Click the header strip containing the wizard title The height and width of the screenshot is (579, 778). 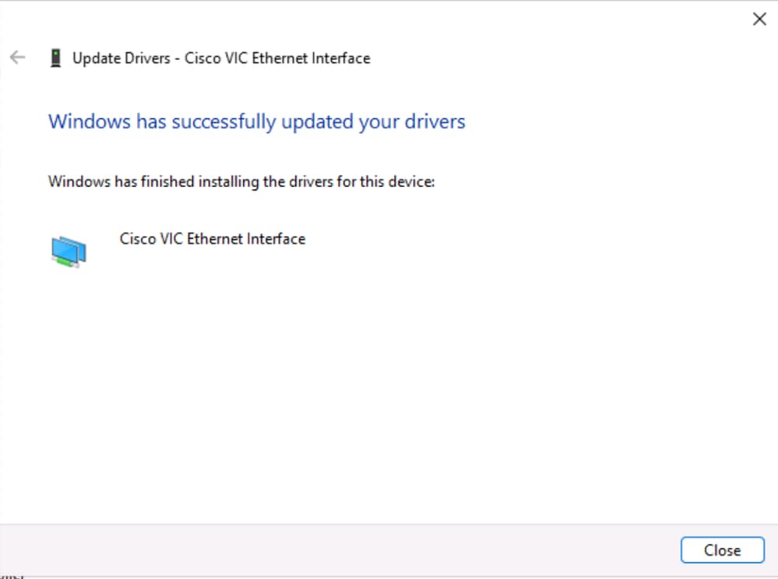pyautogui.click(x=312, y=58)
